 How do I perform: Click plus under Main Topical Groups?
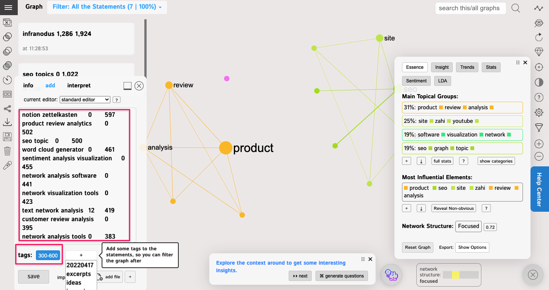pyautogui.click(x=407, y=161)
